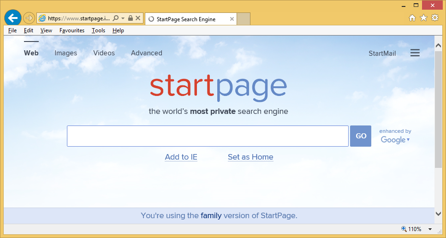
Task: Open the Edit menu
Action: pyautogui.click(x=29, y=30)
